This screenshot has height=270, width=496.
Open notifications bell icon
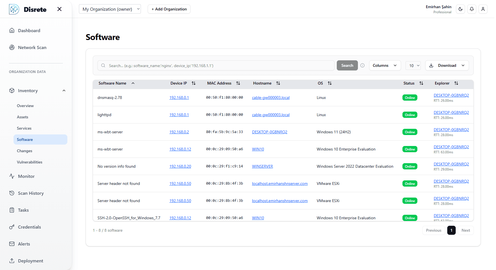pos(472,9)
